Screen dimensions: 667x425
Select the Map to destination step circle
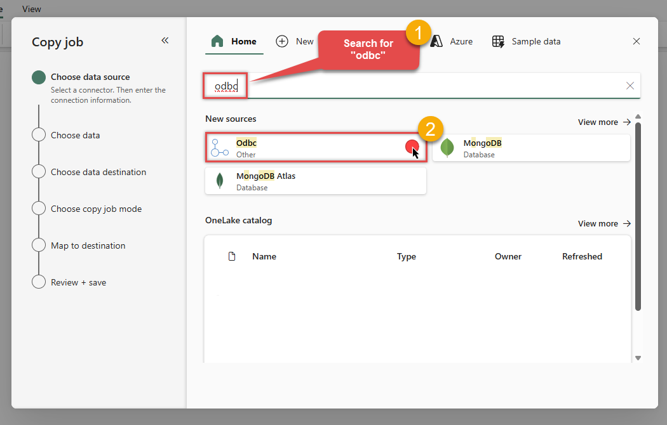(x=38, y=245)
